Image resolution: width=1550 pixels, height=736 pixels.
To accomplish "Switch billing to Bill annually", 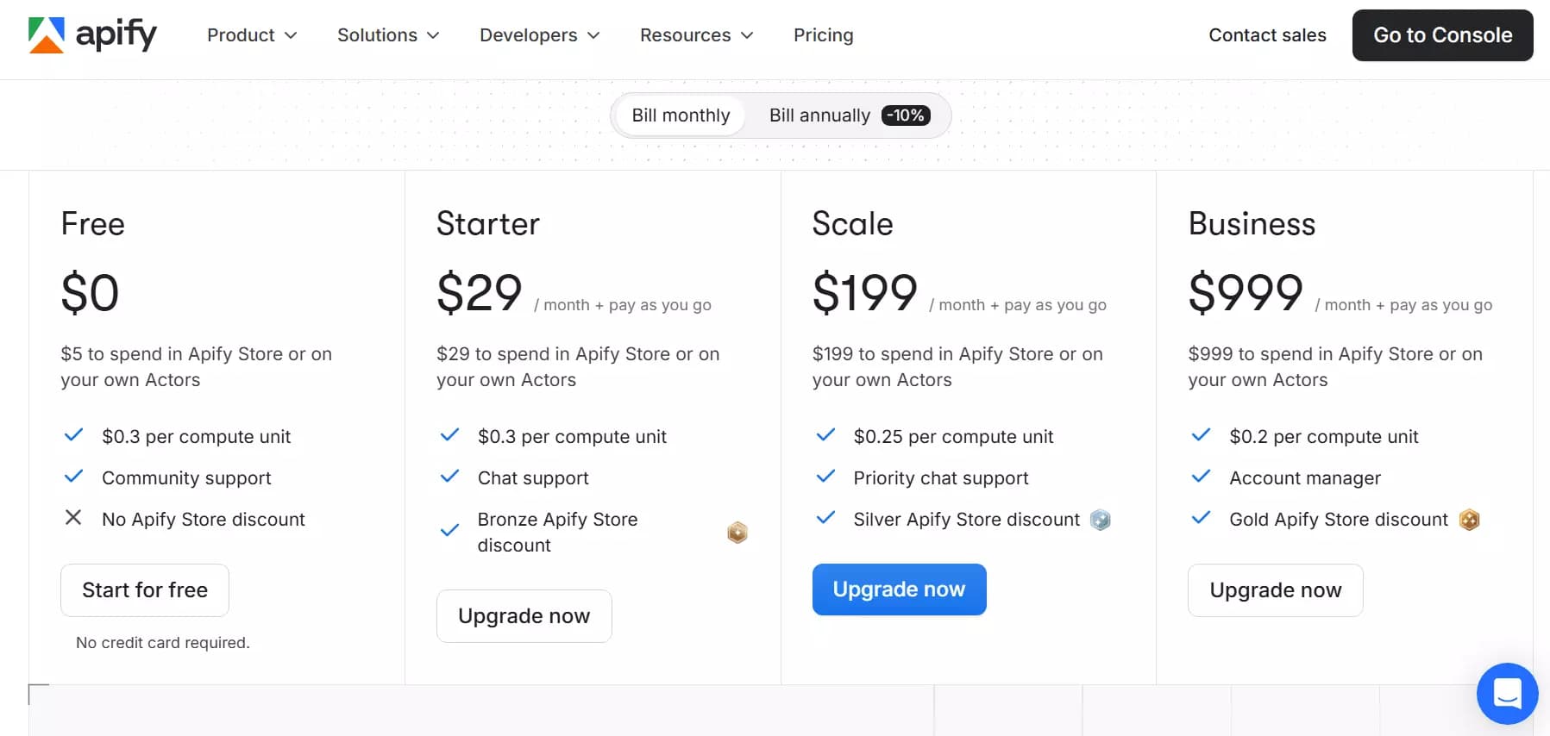I will click(818, 115).
